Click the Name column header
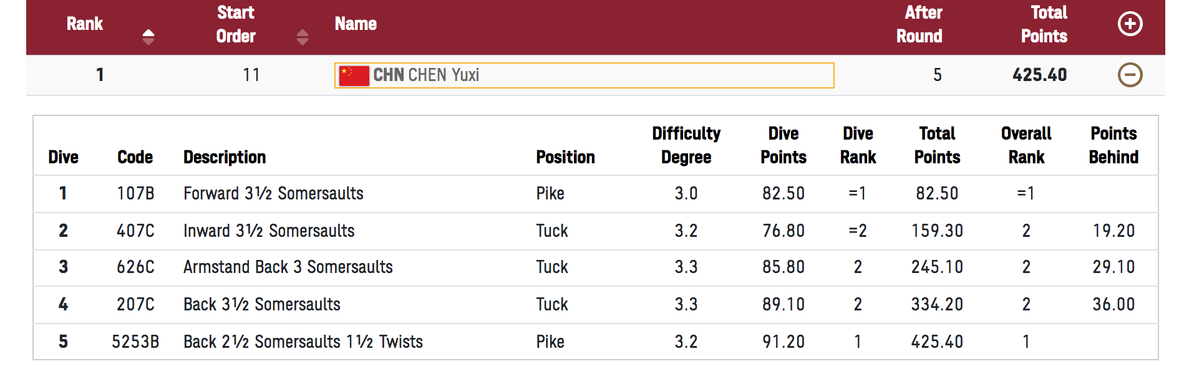Image resolution: width=1184 pixels, height=379 pixels. [x=356, y=24]
